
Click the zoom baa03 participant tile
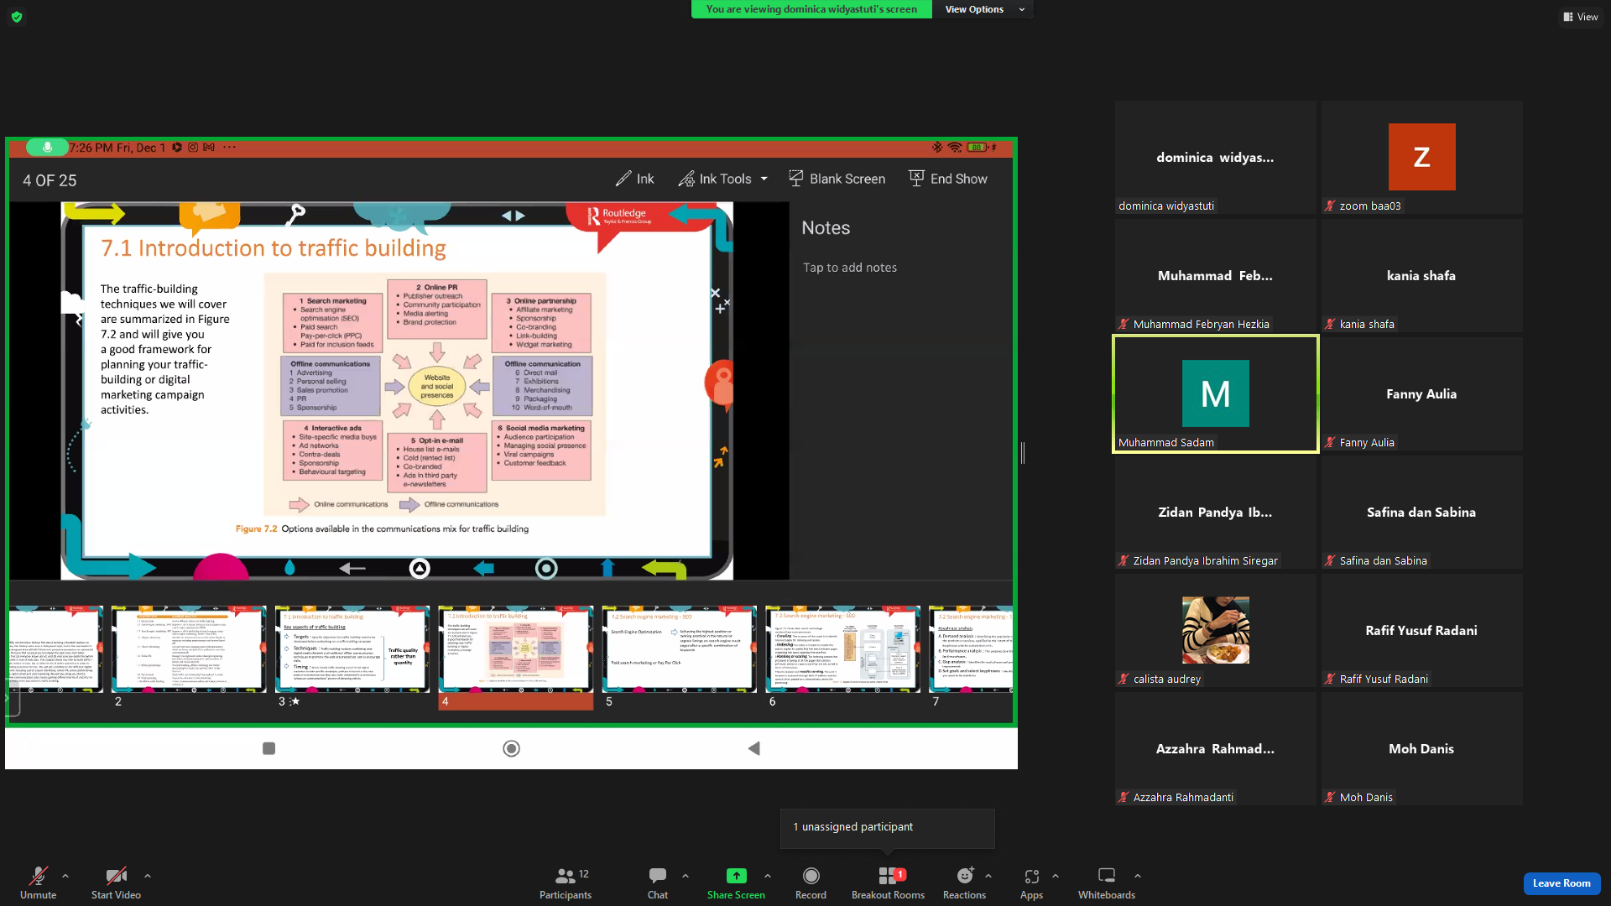click(x=1422, y=158)
